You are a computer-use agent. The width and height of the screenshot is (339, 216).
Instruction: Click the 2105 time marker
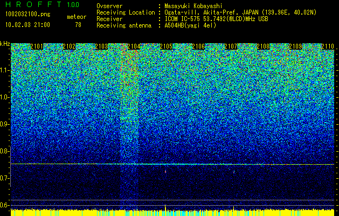click(166, 46)
